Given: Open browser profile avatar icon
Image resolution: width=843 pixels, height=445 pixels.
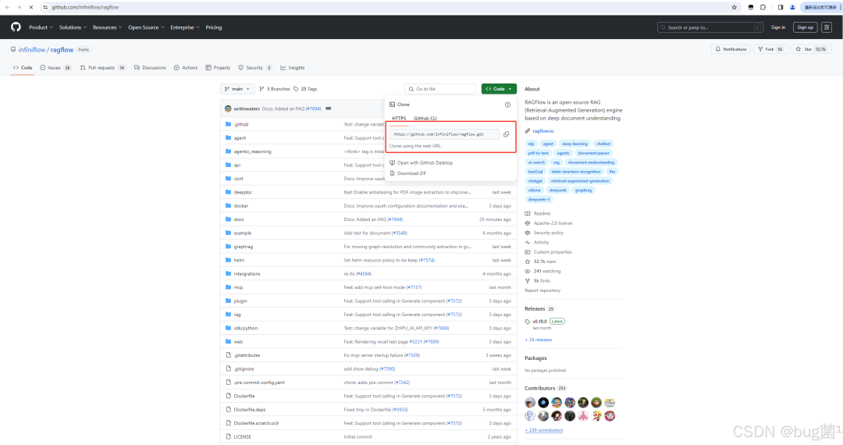Looking at the screenshot, I should tap(792, 7).
